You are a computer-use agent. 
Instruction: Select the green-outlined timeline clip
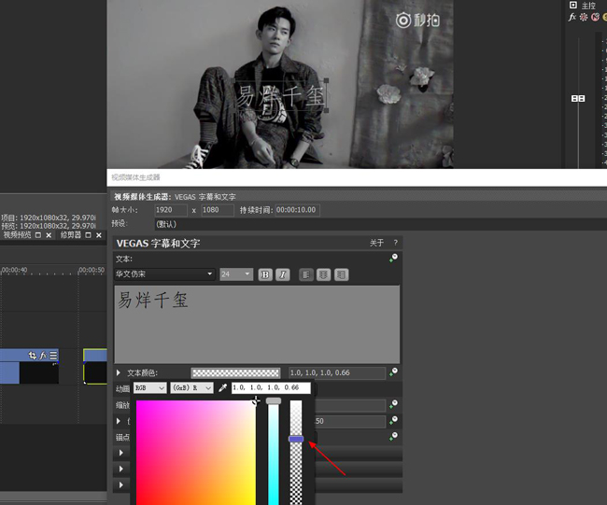(x=95, y=366)
